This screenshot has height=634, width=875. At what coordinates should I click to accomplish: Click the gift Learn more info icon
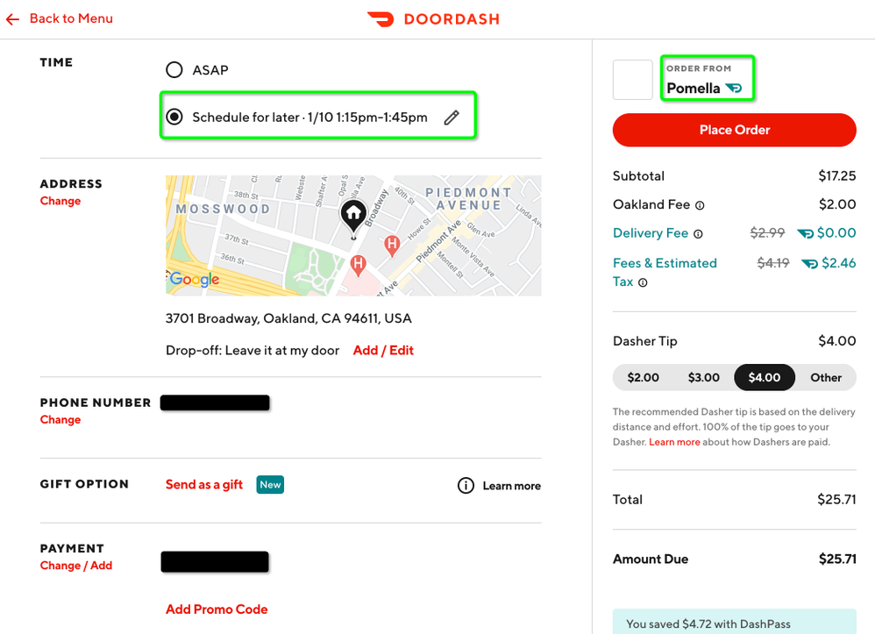pyautogui.click(x=466, y=486)
